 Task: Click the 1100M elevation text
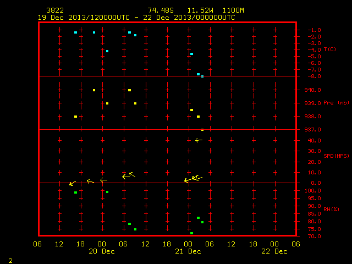click(233, 10)
